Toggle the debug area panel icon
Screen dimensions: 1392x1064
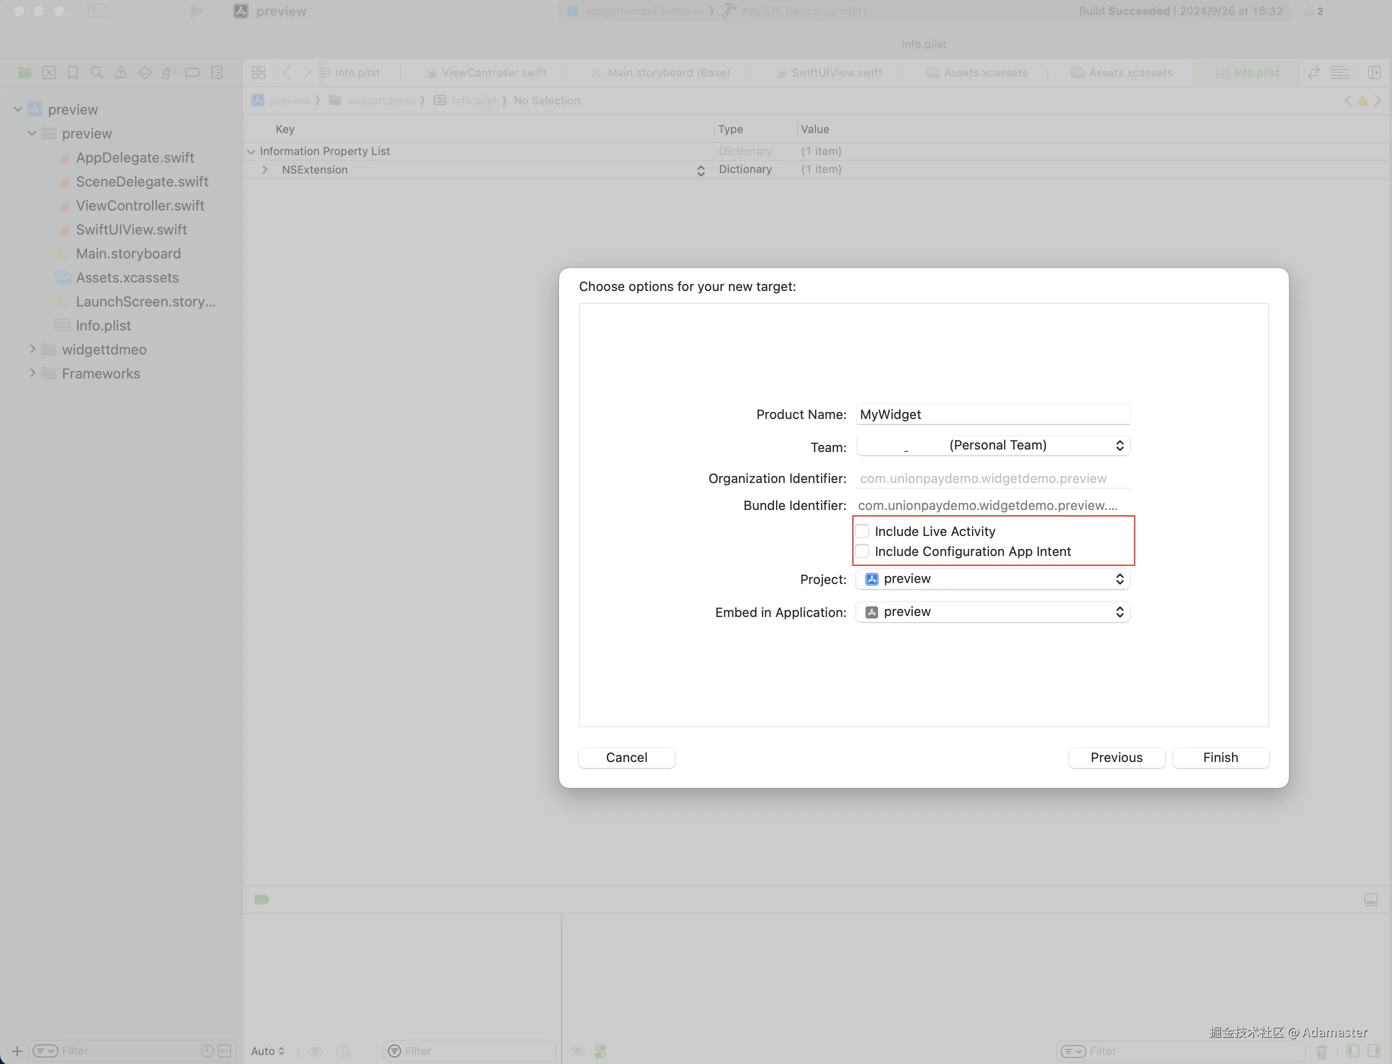point(1370,900)
